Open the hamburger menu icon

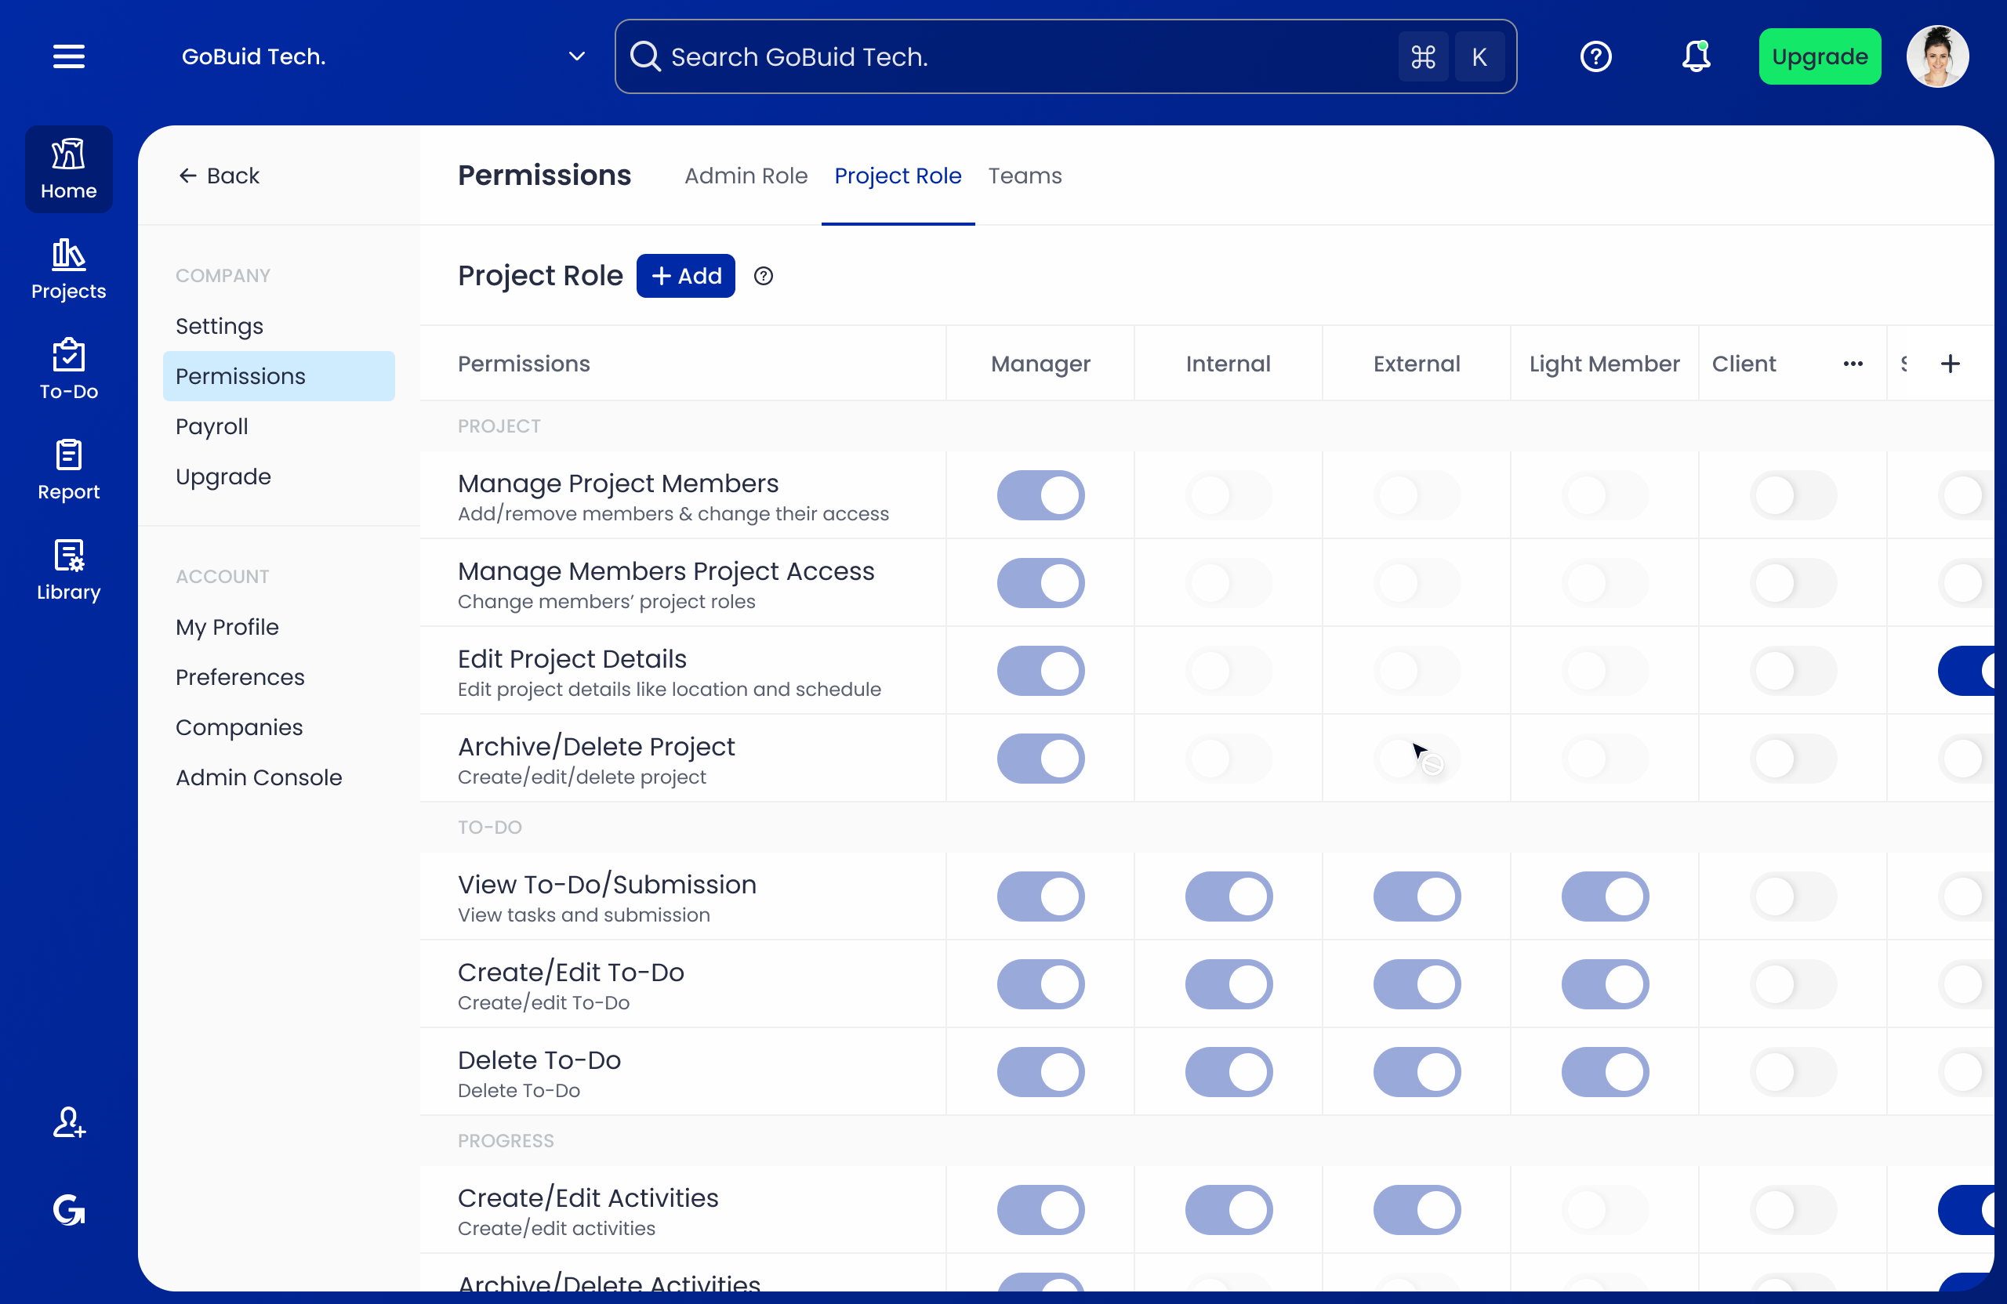pos(68,56)
